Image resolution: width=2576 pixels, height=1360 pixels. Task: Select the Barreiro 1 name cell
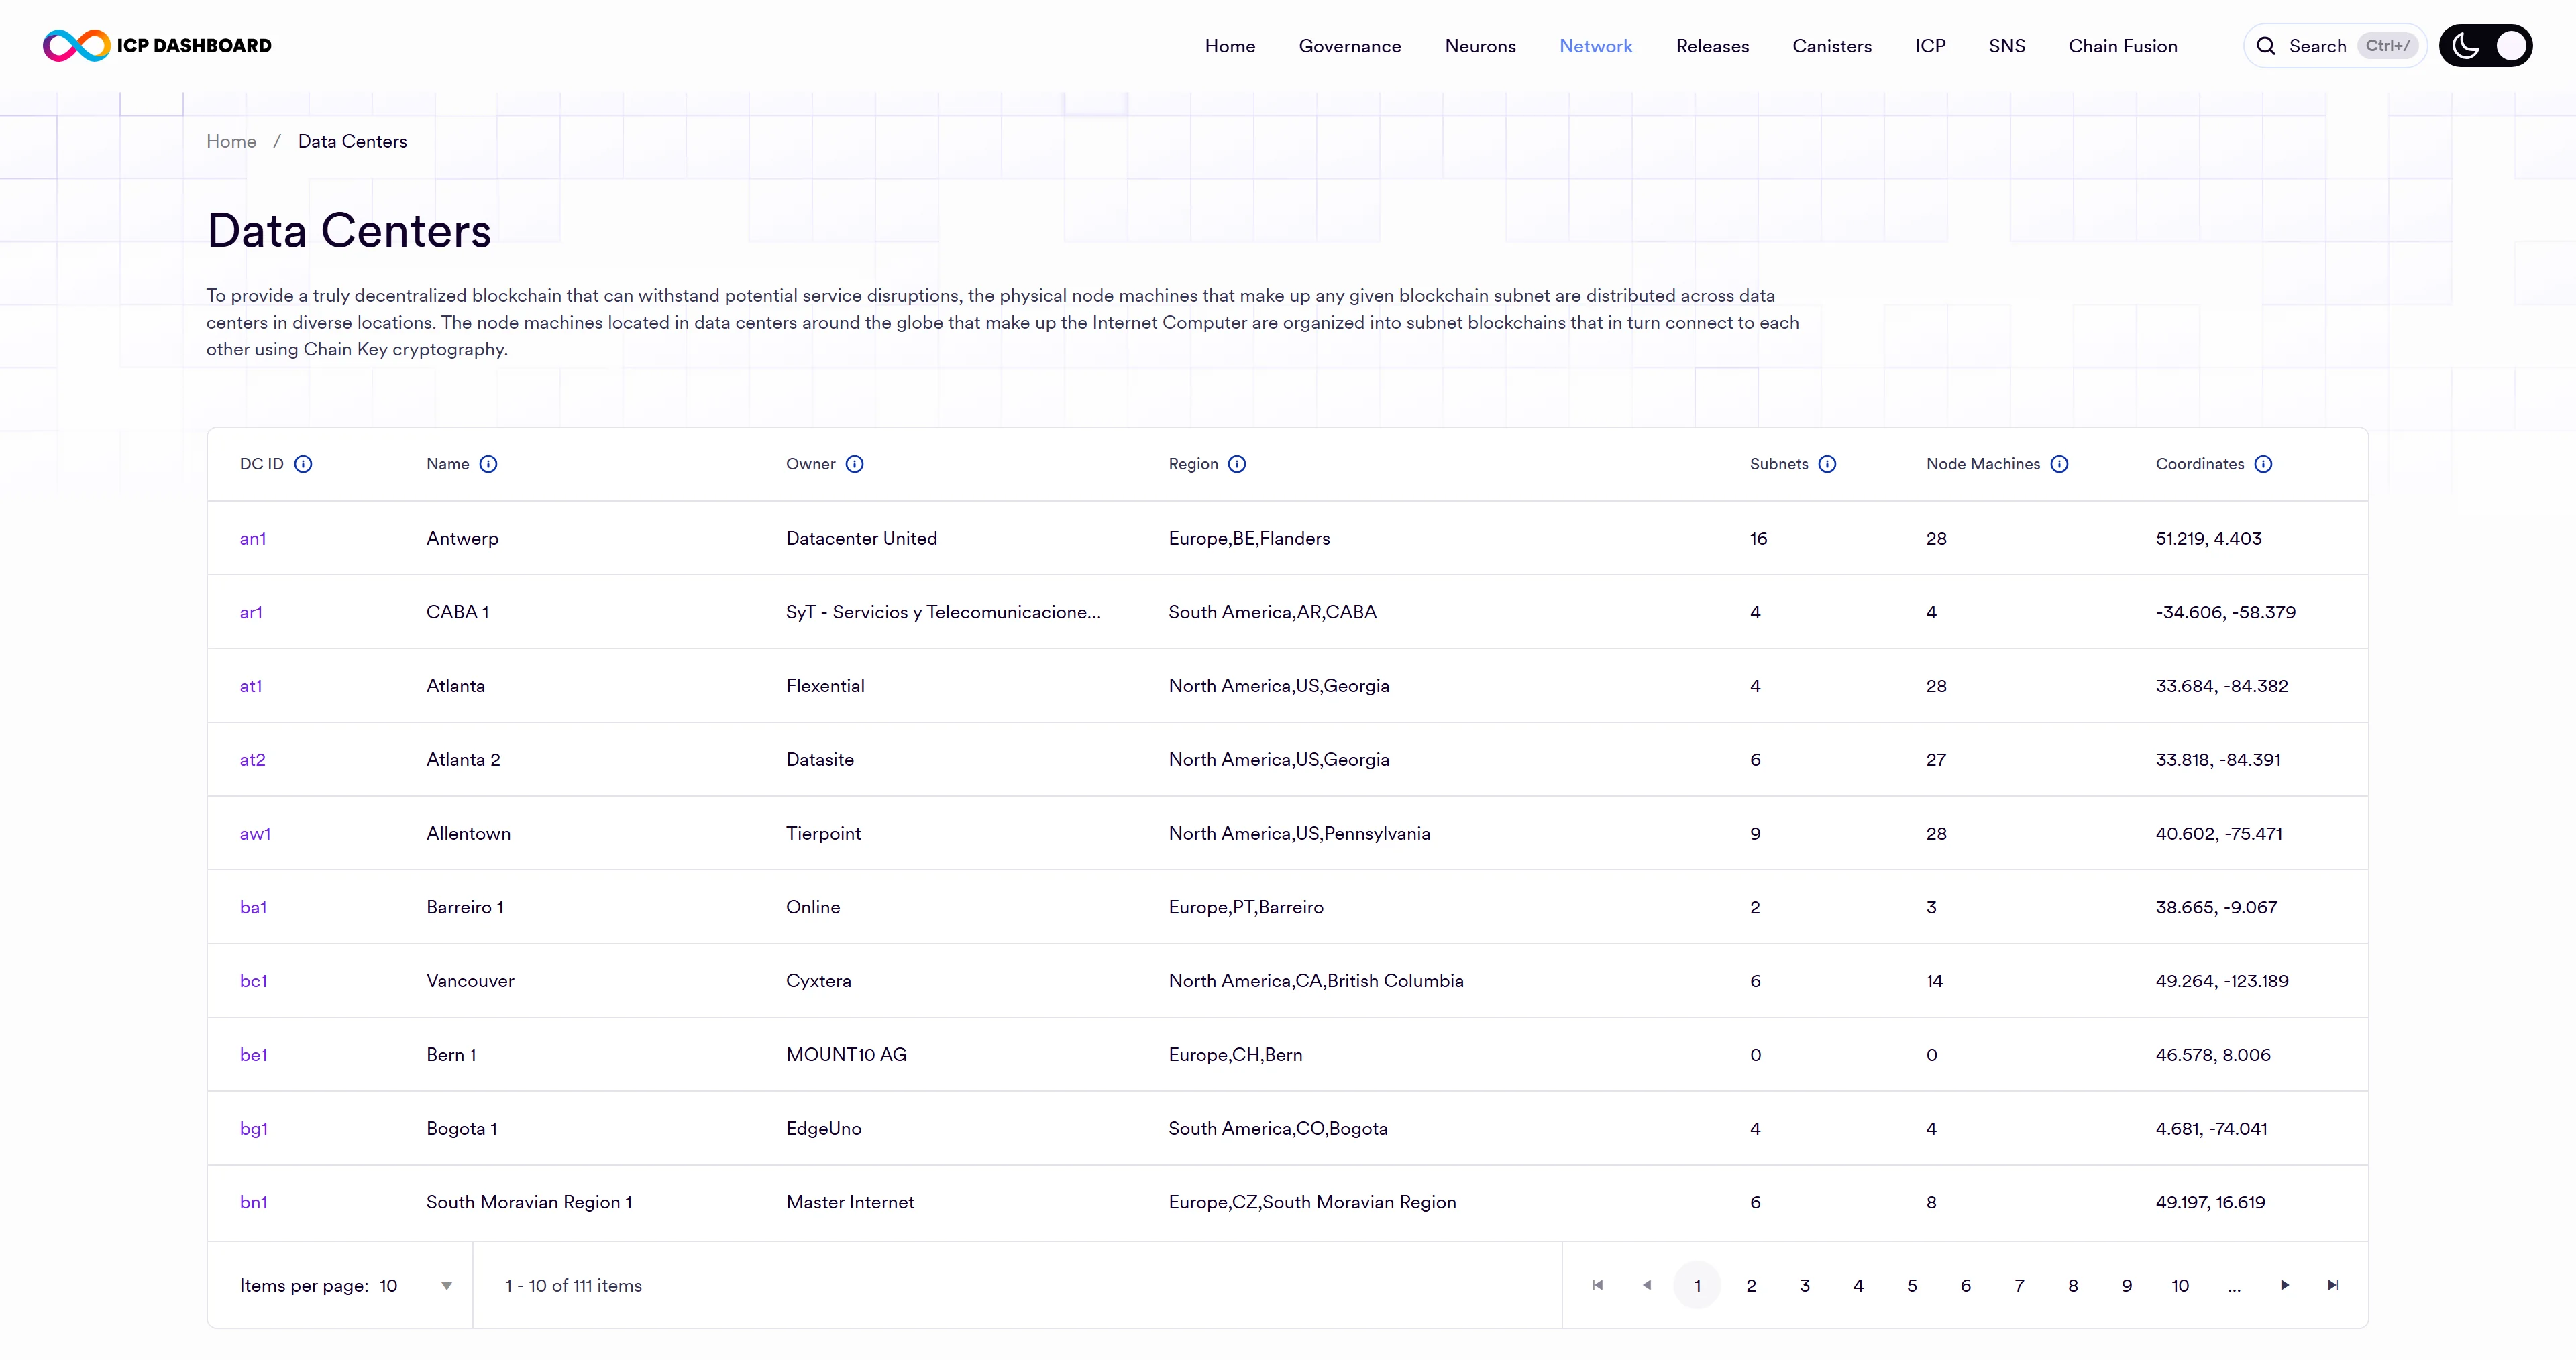coord(465,907)
